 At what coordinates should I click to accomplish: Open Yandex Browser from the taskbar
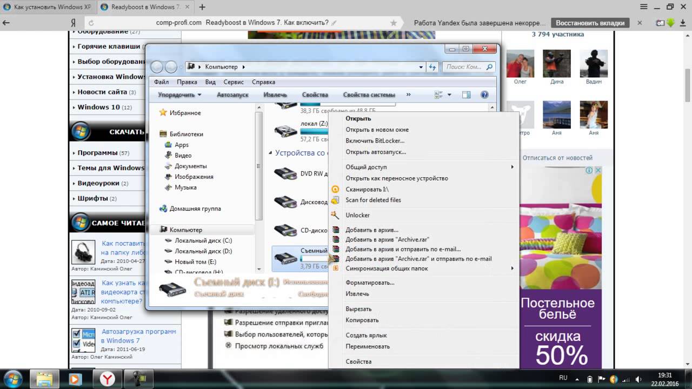(107, 378)
